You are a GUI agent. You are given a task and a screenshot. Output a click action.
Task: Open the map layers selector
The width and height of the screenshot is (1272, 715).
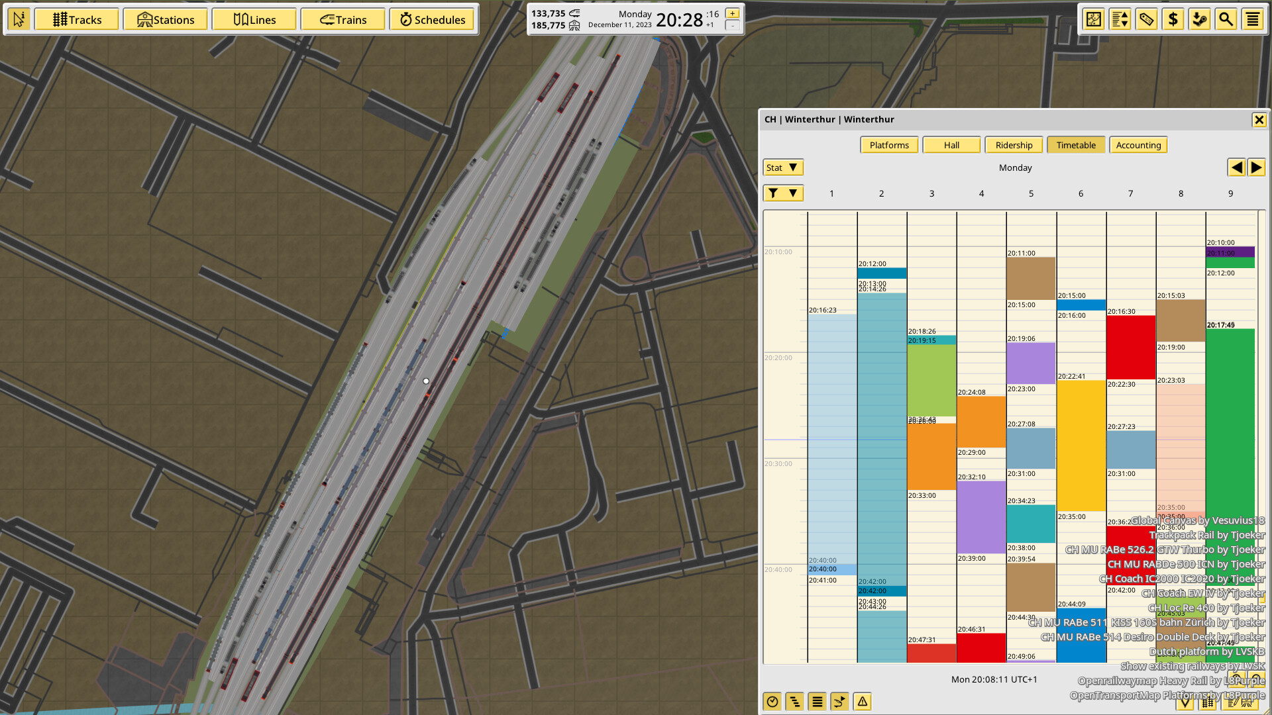[x=1092, y=19]
